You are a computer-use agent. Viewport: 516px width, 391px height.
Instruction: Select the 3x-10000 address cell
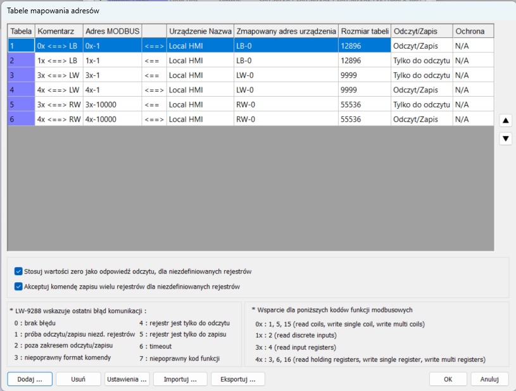(x=111, y=104)
